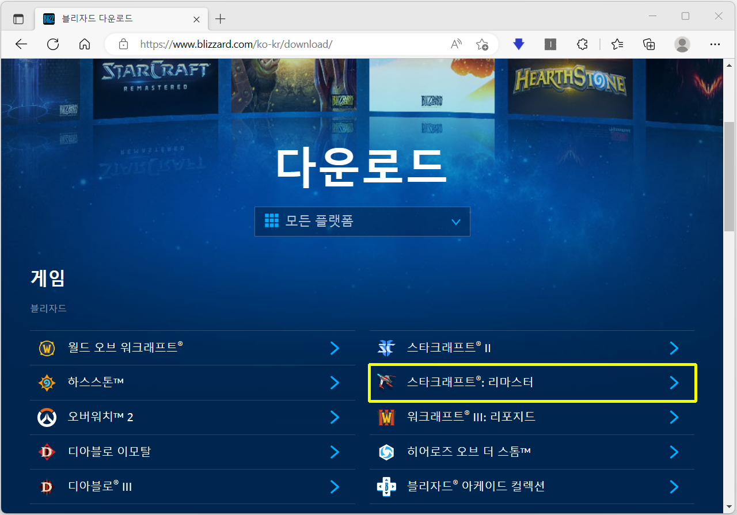
Task: Open 히어로즈 오브 더 스톰 download link
Action: pos(532,452)
